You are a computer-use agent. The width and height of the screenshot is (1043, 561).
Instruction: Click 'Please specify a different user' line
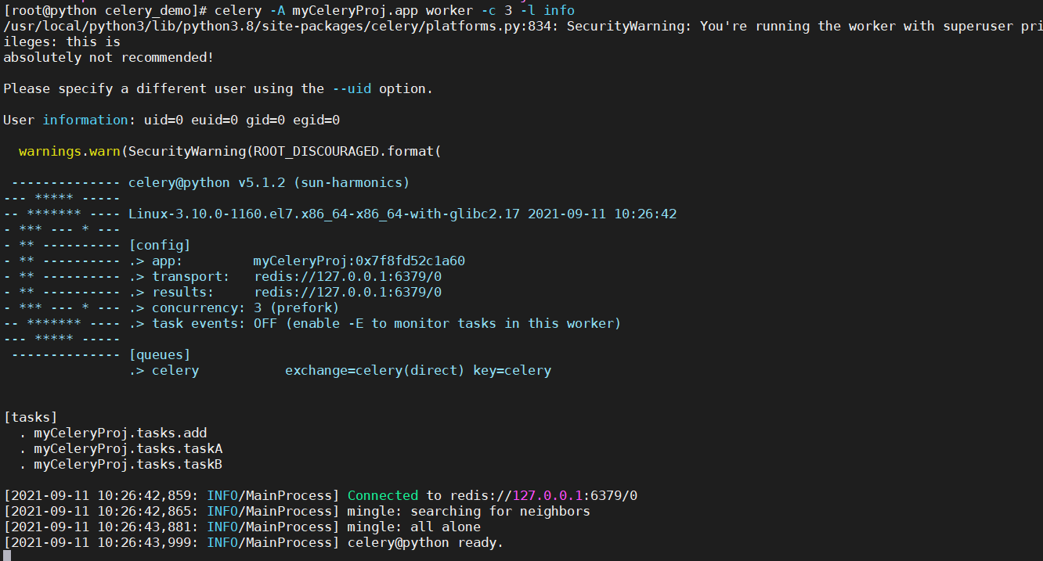coord(218,89)
